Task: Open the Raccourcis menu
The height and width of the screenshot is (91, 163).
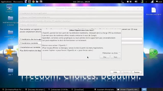Action: (18, 2)
